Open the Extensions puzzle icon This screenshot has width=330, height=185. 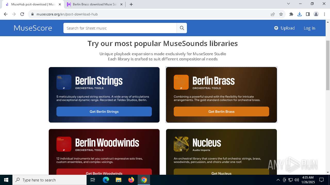point(291,14)
